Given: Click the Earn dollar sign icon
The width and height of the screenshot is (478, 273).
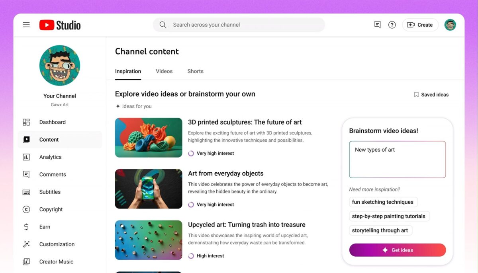Looking at the screenshot, I should click(26, 227).
